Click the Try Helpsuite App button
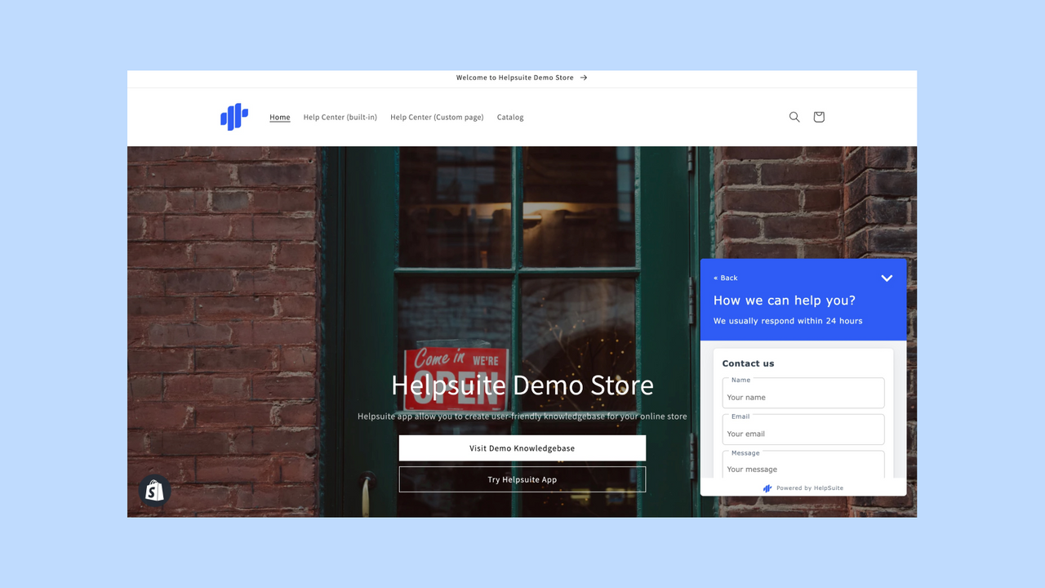 (522, 479)
